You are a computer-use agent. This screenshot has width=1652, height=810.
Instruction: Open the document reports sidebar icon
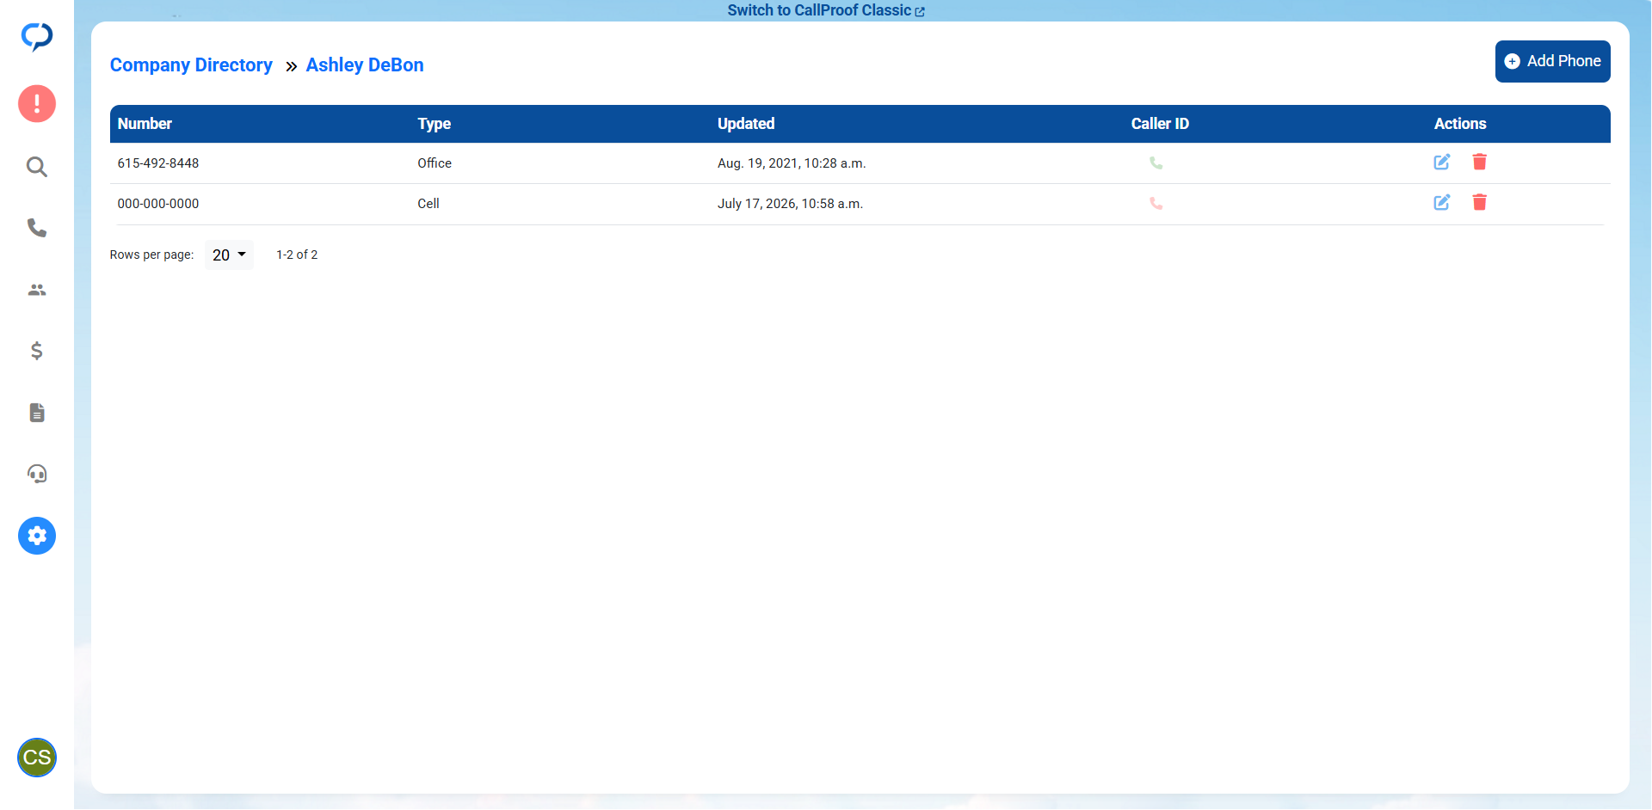tap(37, 413)
